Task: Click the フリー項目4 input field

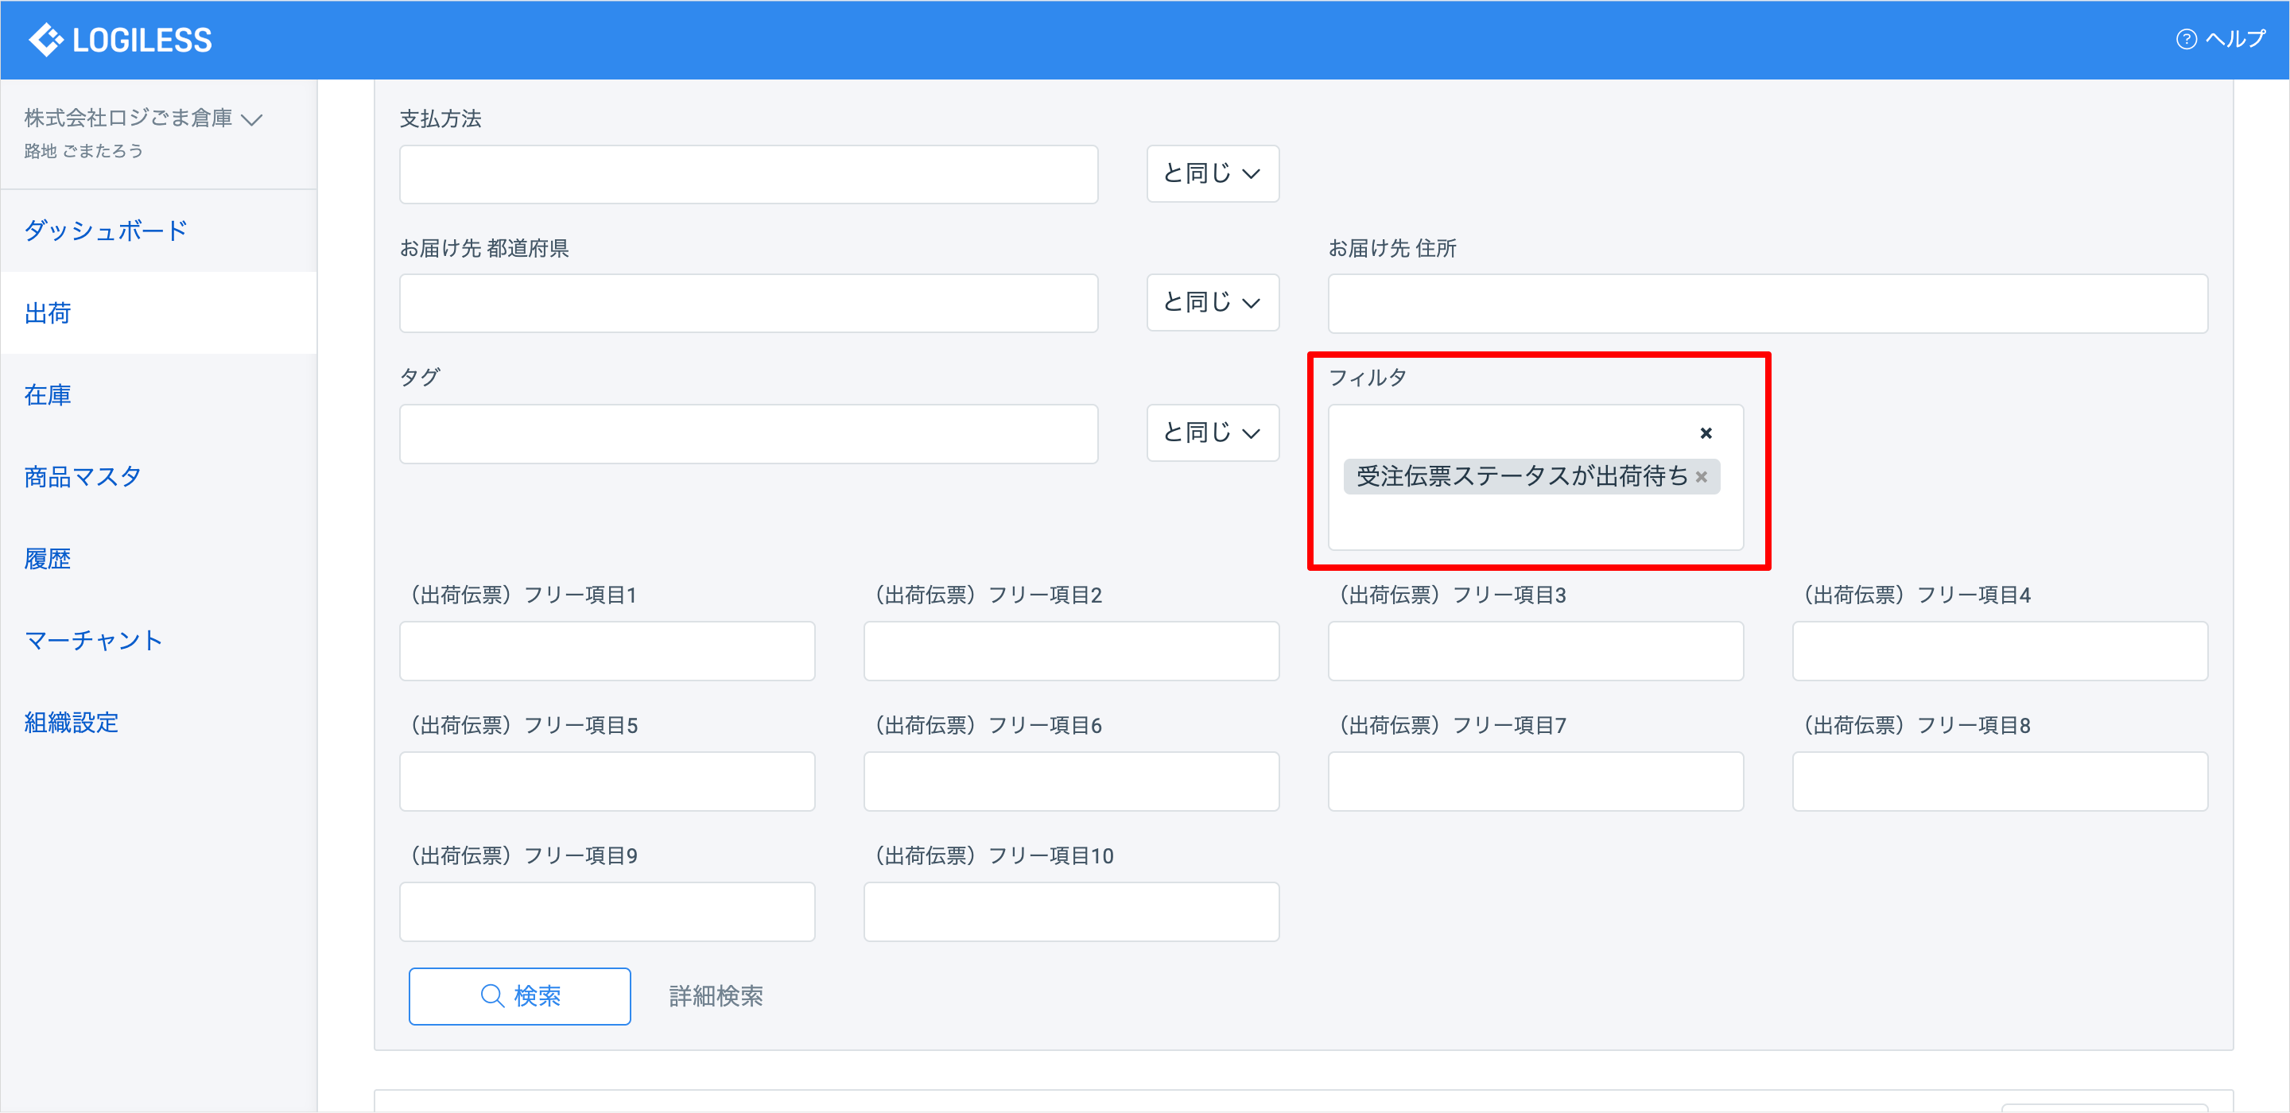Action: (x=2001, y=651)
